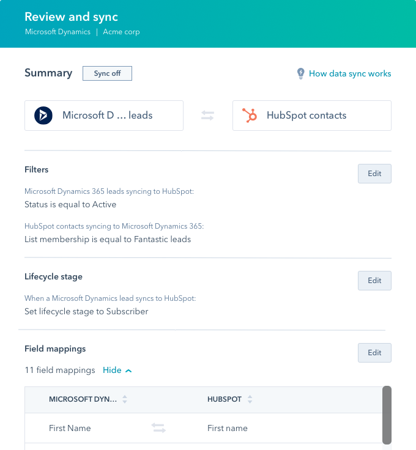Screen dimensions: 416x450
Task: Click the Microsoft Dynamics logo icon
Action: 43,116
